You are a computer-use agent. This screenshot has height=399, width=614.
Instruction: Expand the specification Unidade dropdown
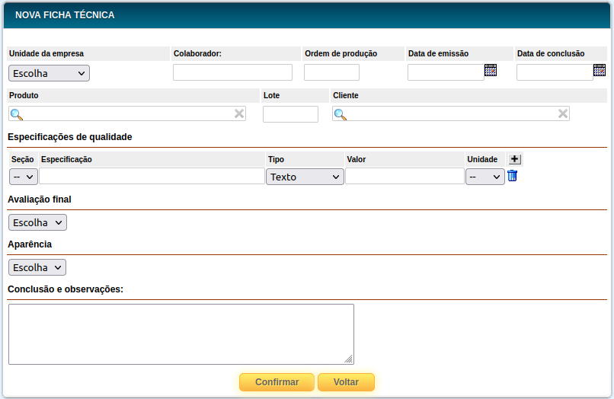pos(484,177)
